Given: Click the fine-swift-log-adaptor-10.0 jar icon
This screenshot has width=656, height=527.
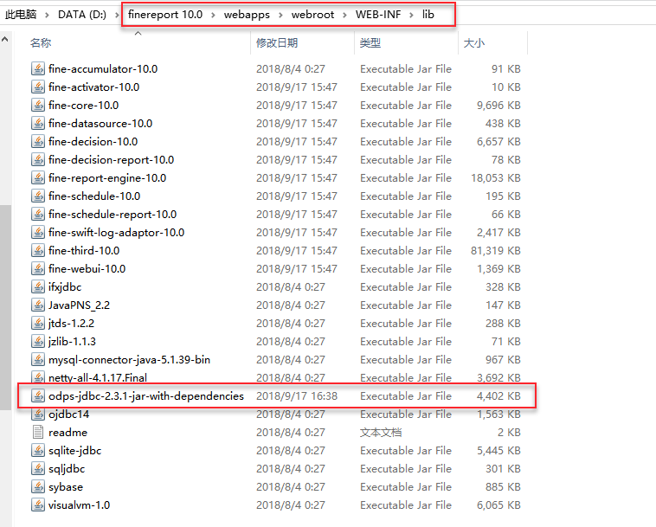Looking at the screenshot, I should click(38, 233).
